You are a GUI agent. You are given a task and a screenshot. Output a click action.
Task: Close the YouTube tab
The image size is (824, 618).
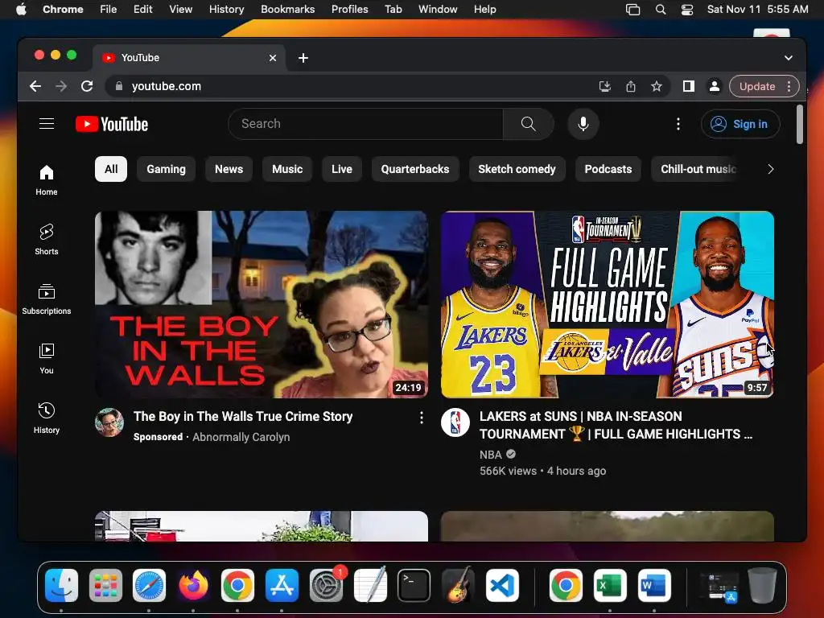273,58
